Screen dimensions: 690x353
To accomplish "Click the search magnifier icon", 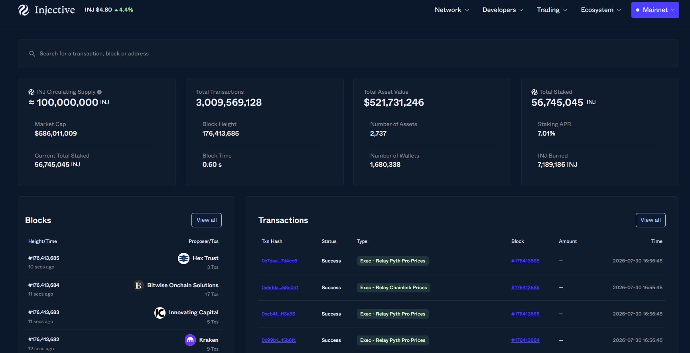I will click(x=32, y=53).
